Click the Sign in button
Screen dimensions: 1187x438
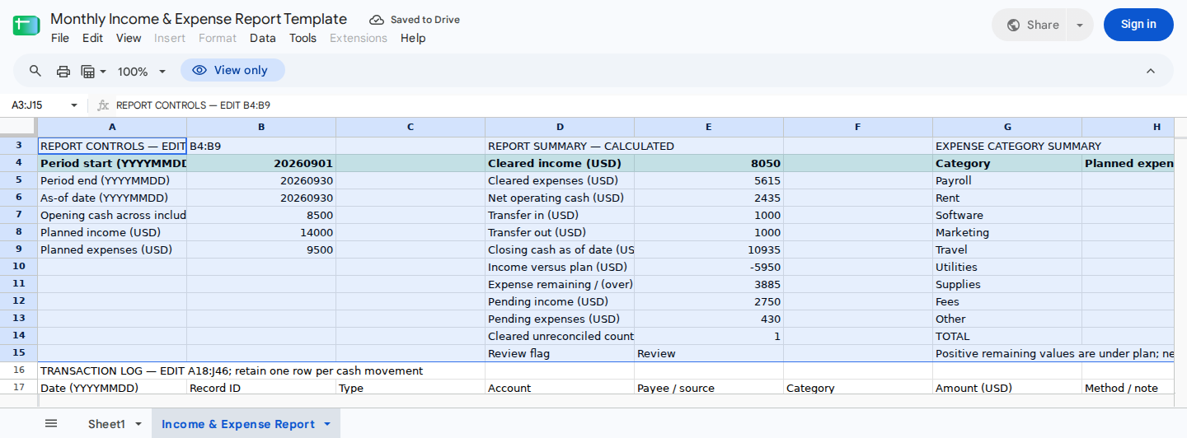click(x=1138, y=25)
